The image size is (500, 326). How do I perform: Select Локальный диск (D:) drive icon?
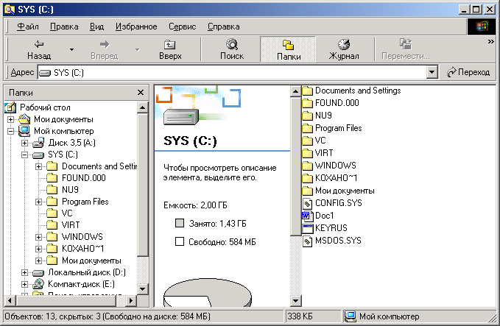38,273
